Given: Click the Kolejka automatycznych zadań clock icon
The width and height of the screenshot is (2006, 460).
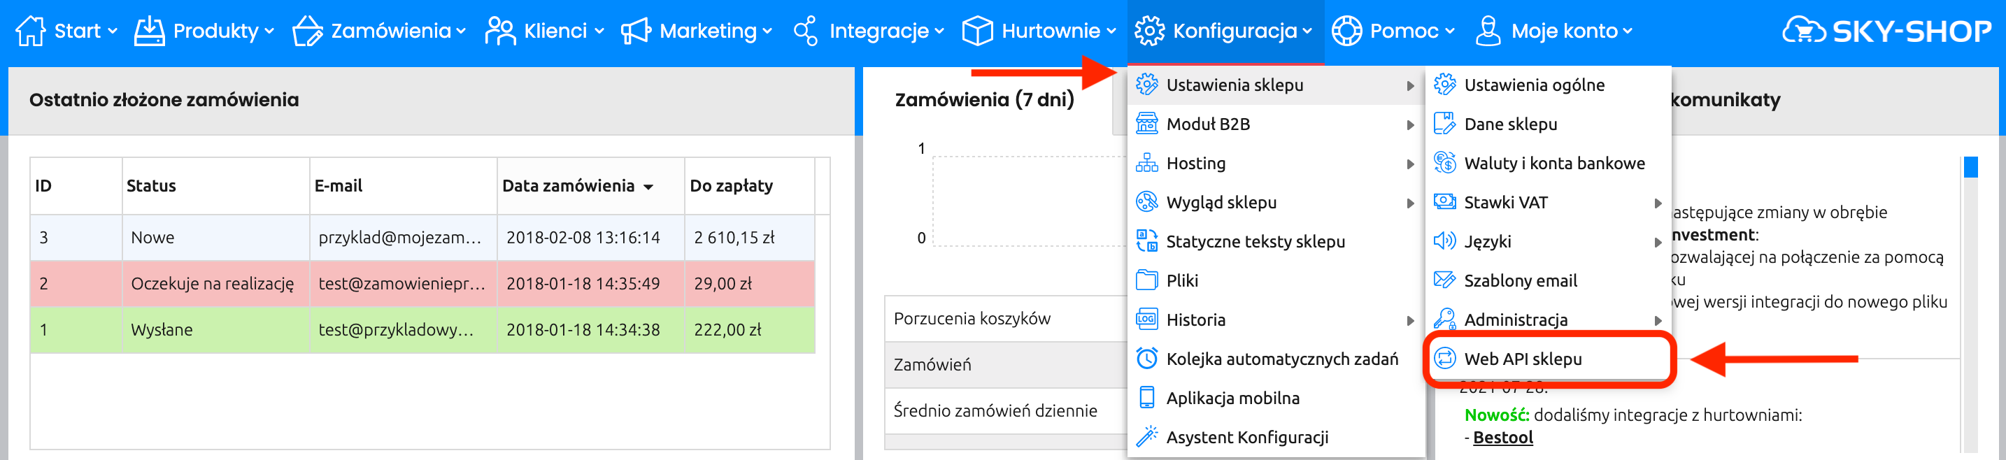Looking at the screenshot, I should tap(1146, 359).
